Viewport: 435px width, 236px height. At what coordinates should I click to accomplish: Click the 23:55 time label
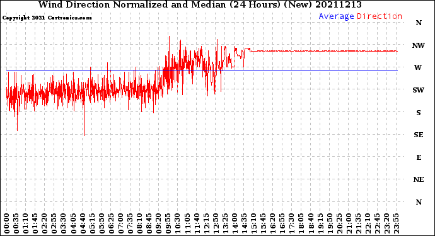point(396,223)
